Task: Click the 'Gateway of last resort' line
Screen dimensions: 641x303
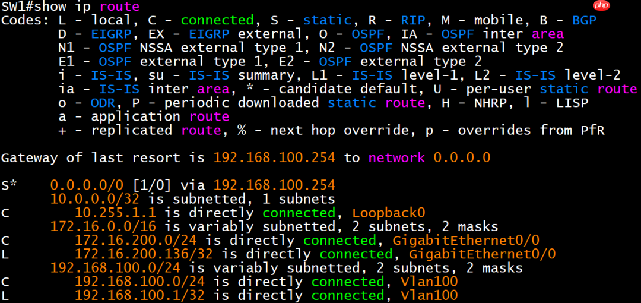Action: tap(245, 157)
